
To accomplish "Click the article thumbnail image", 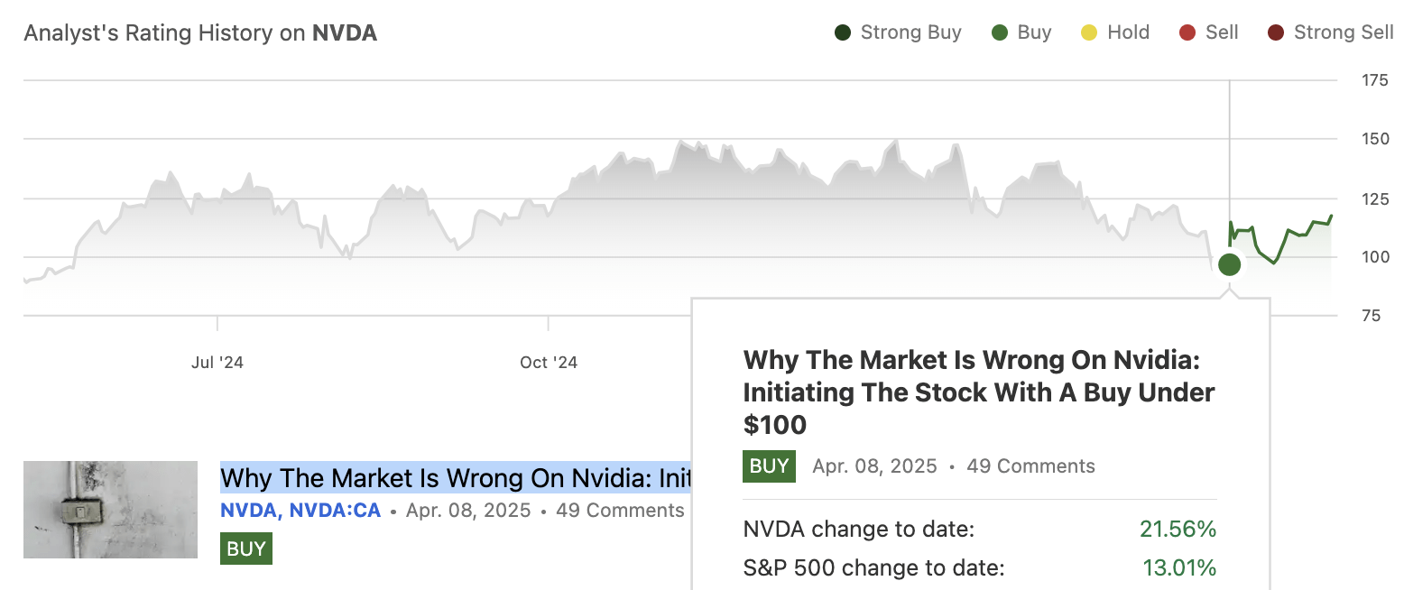I will (x=110, y=509).
